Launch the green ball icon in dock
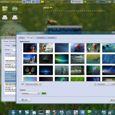 89,112
